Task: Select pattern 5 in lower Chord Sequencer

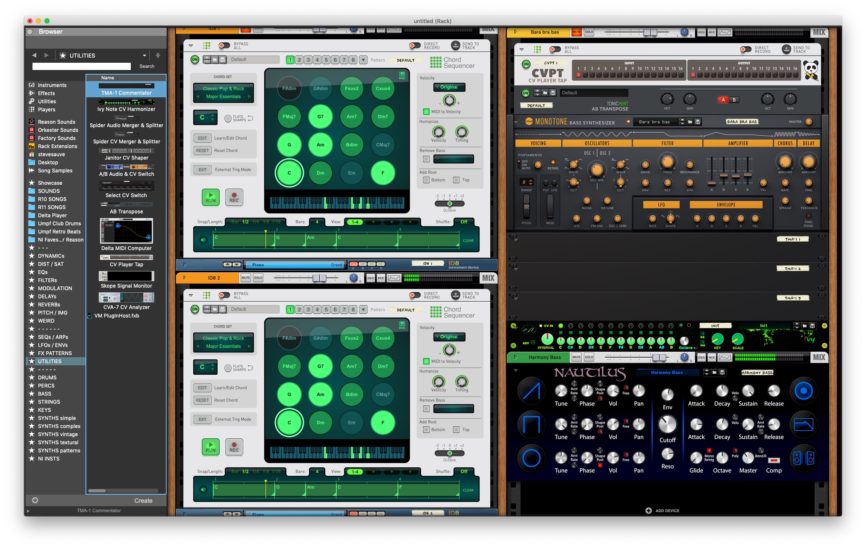Action: 326,310
